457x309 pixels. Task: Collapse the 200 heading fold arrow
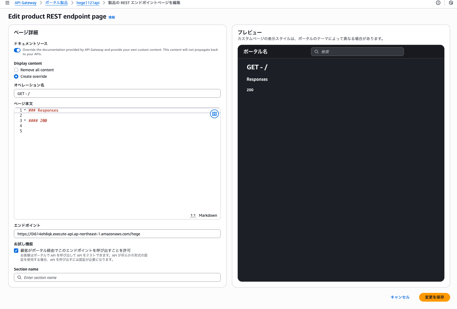(25, 120)
